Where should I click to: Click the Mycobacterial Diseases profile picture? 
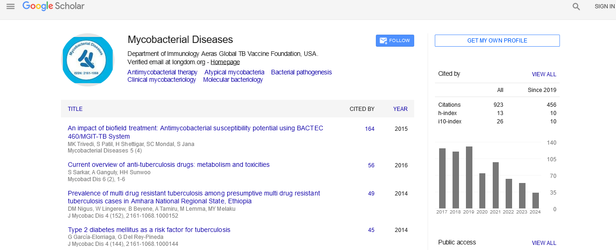pos(87,60)
